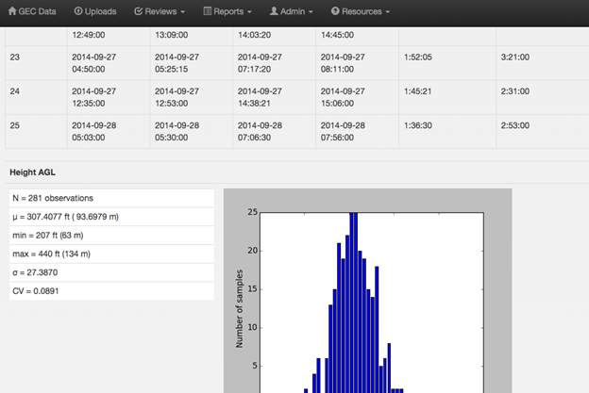Viewport: 589px width, 393px height.
Task: Click the 2014-09-27 08:11:00 cell
Action: (x=357, y=63)
